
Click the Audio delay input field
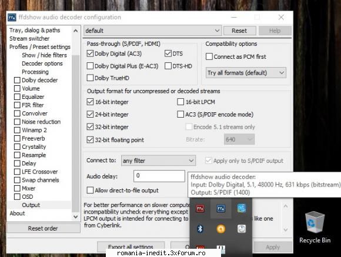(x=159, y=176)
